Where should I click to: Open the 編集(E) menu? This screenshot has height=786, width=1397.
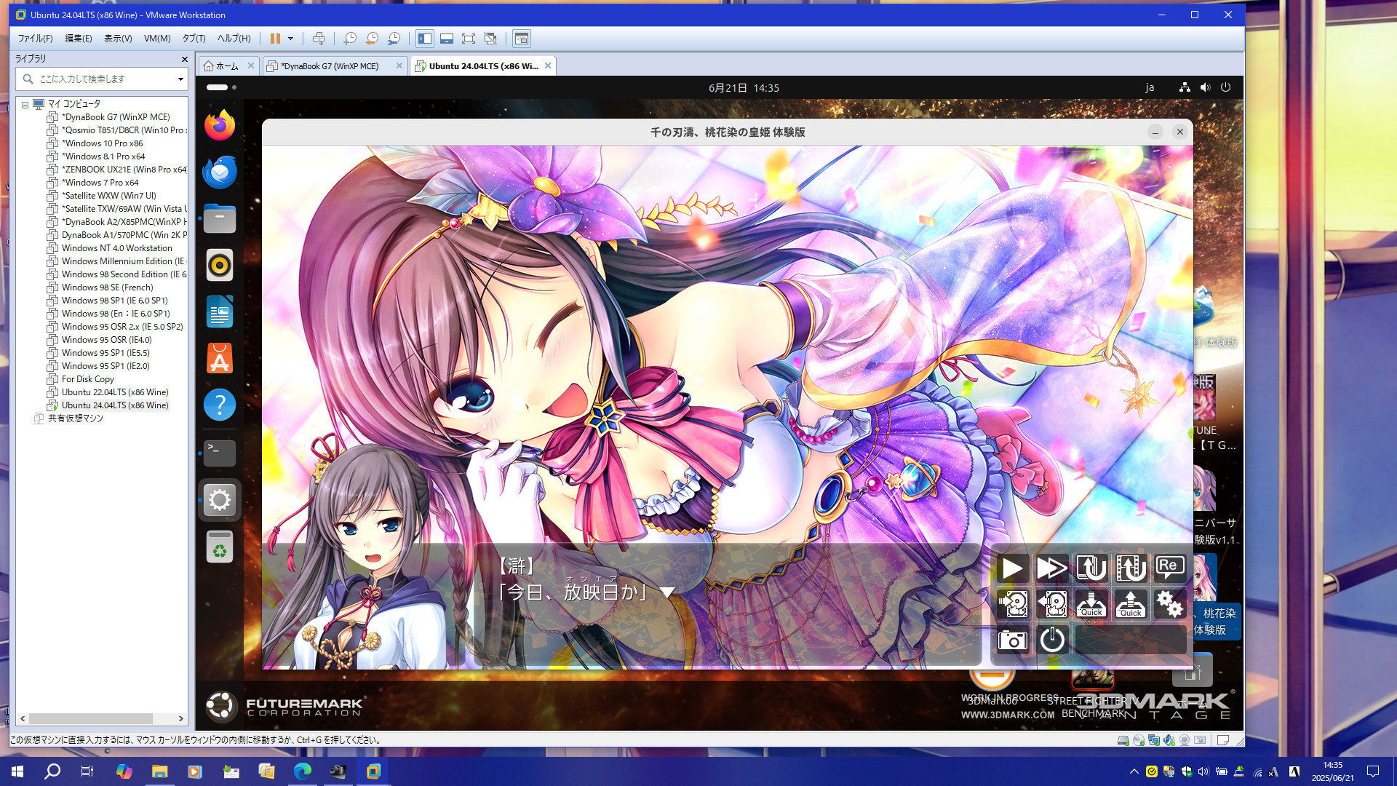[x=79, y=39]
